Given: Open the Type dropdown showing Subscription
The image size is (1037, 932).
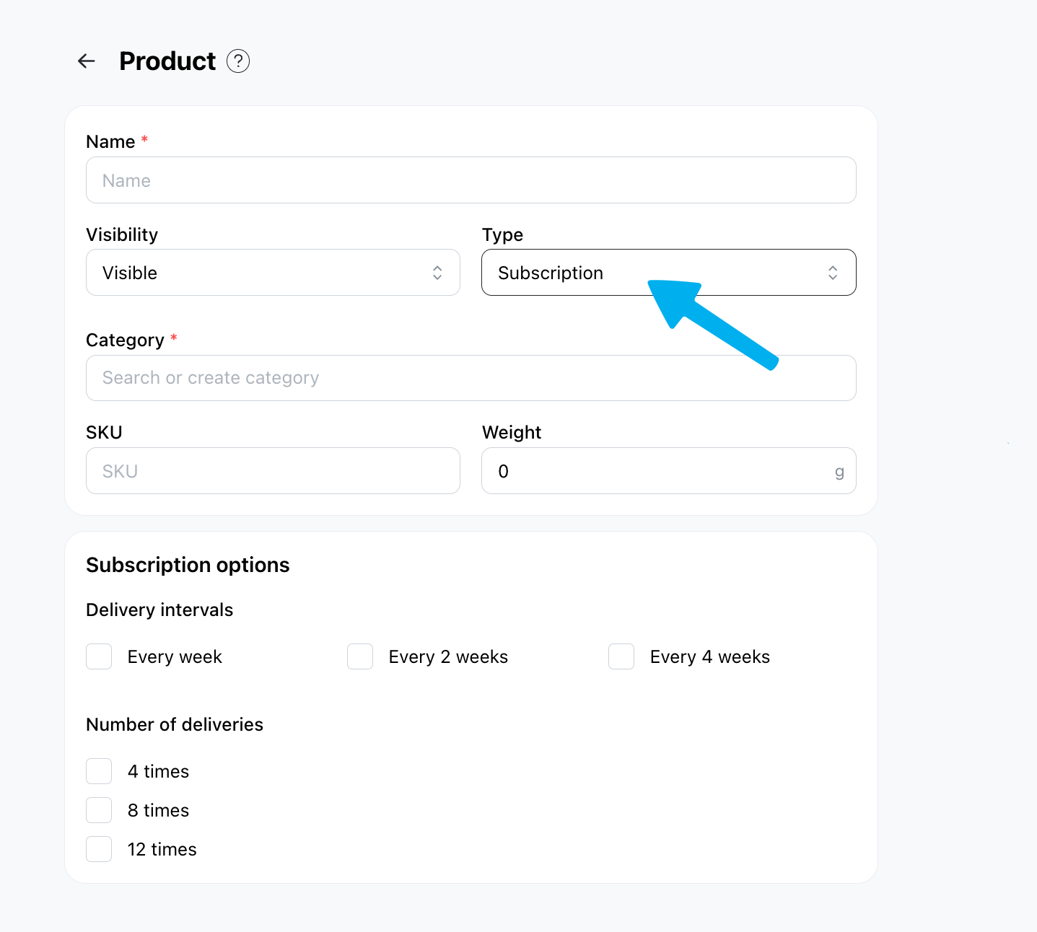Looking at the screenshot, I should (669, 273).
